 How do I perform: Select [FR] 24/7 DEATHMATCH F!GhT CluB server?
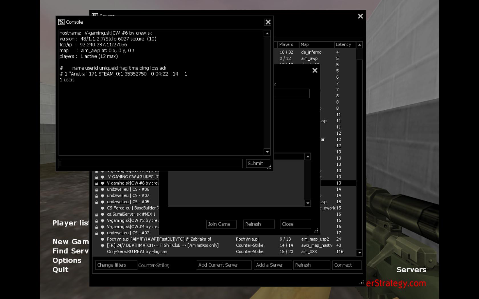tap(225, 245)
